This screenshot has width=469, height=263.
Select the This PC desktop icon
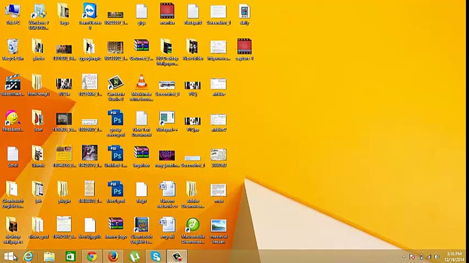(13, 14)
